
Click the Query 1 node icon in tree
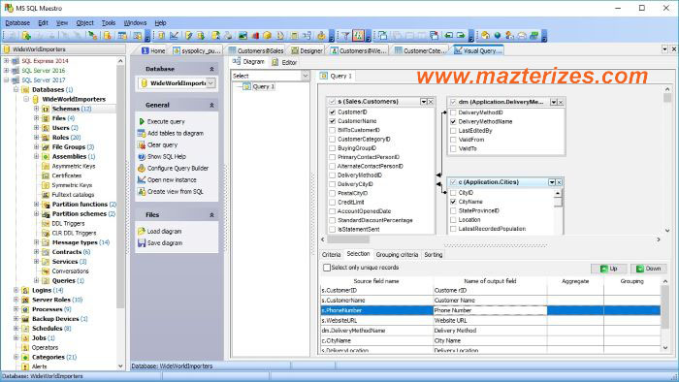[x=246, y=86]
